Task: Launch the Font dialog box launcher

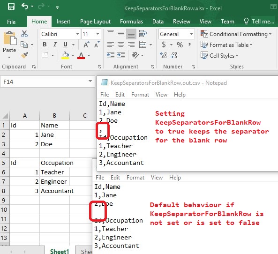Action: tap(99, 67)
